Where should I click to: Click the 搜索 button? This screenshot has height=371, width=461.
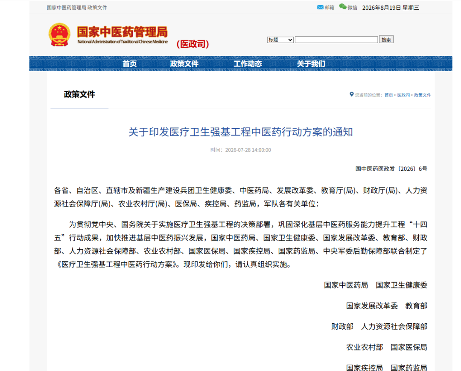(x=386, y=40)
